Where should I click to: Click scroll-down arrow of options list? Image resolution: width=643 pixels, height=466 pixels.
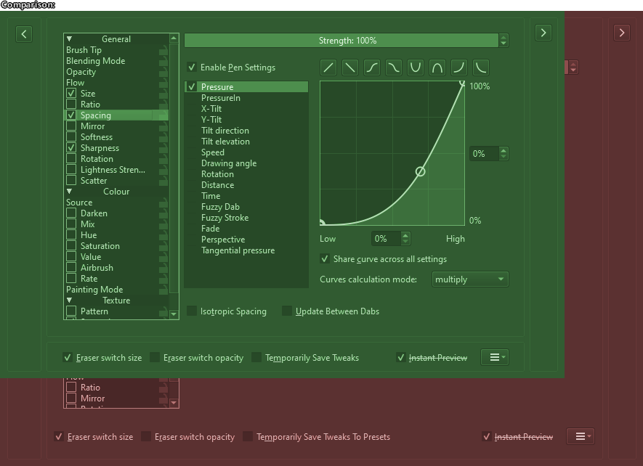coord(174,314)
